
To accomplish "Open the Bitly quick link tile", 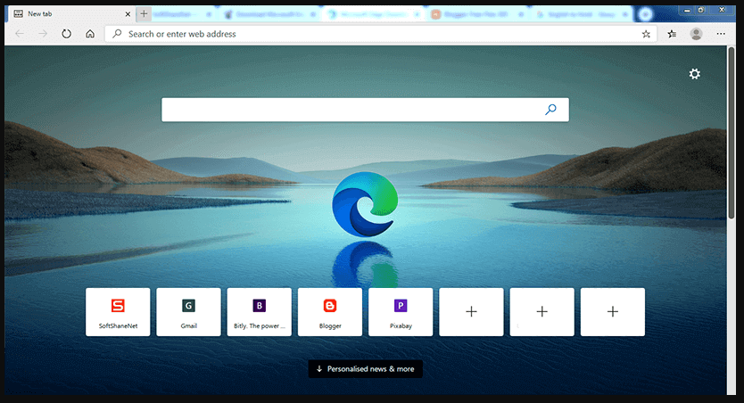I will coord(259,312).
